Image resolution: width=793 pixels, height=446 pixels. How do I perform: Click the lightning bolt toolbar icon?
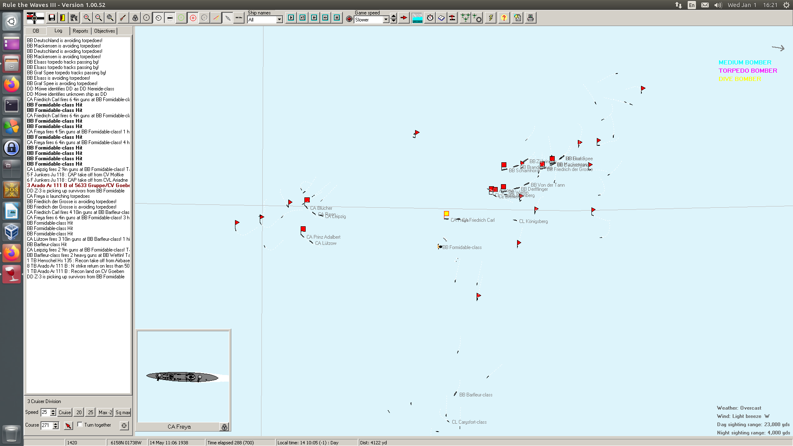click(491, 18)
